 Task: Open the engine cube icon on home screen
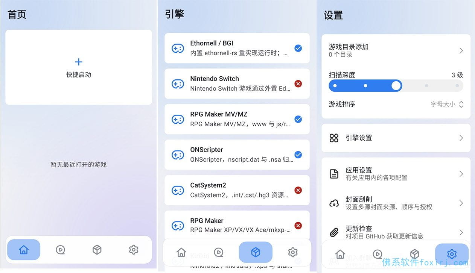point(97,250)
